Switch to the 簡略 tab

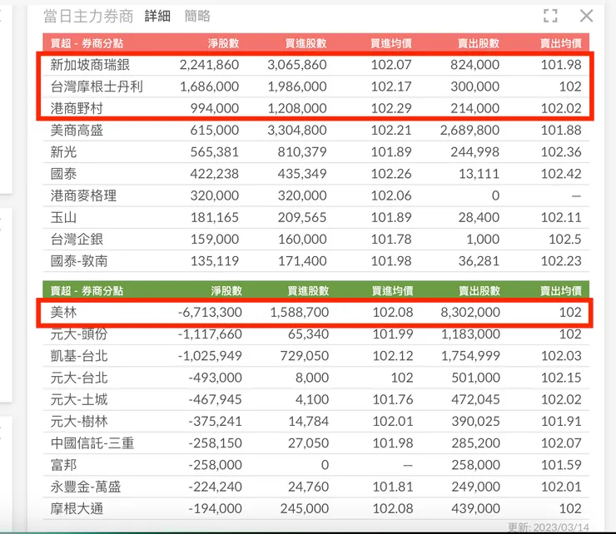(x=197, y=16)
